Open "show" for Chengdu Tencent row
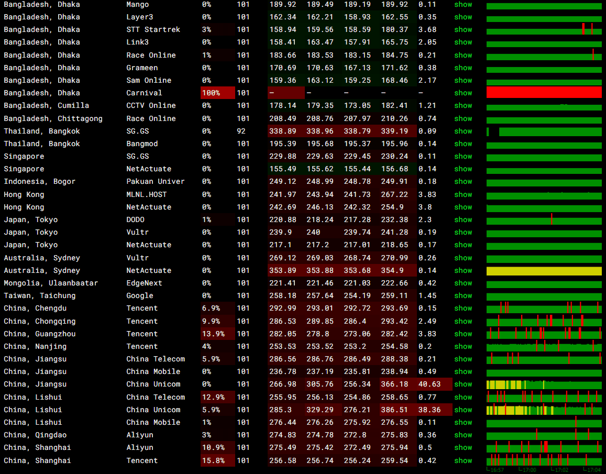Image resolution: width=606 pixels, height=474 pixels. click(463, 308)
